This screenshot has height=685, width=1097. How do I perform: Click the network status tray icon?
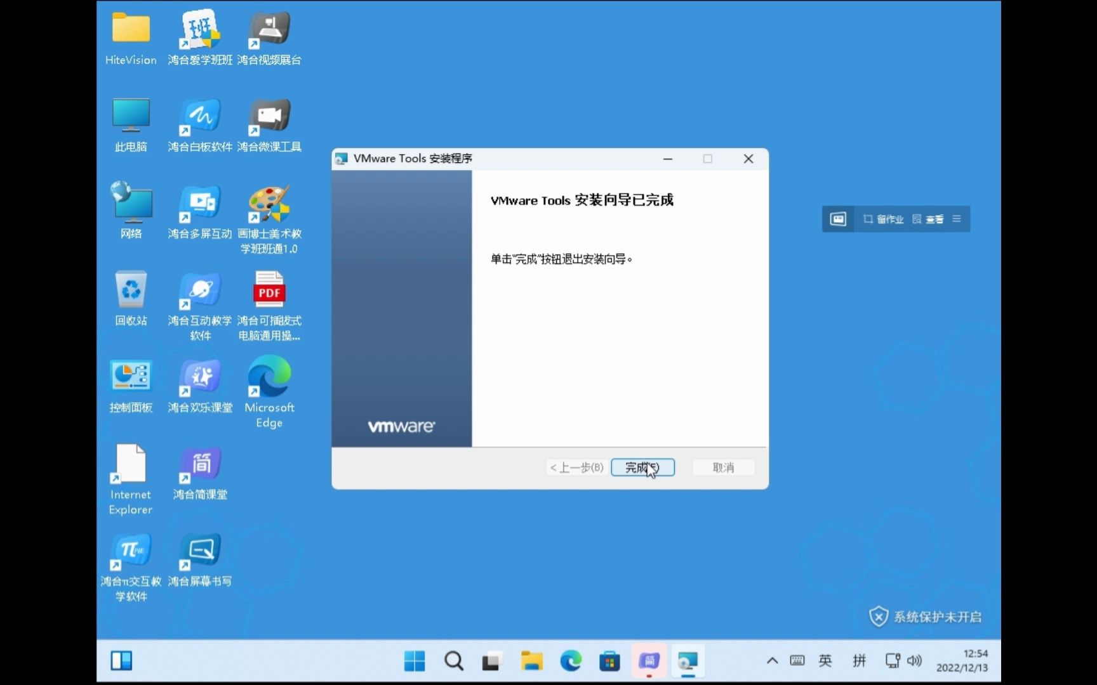pyautogui.click(x=893, y=661)
